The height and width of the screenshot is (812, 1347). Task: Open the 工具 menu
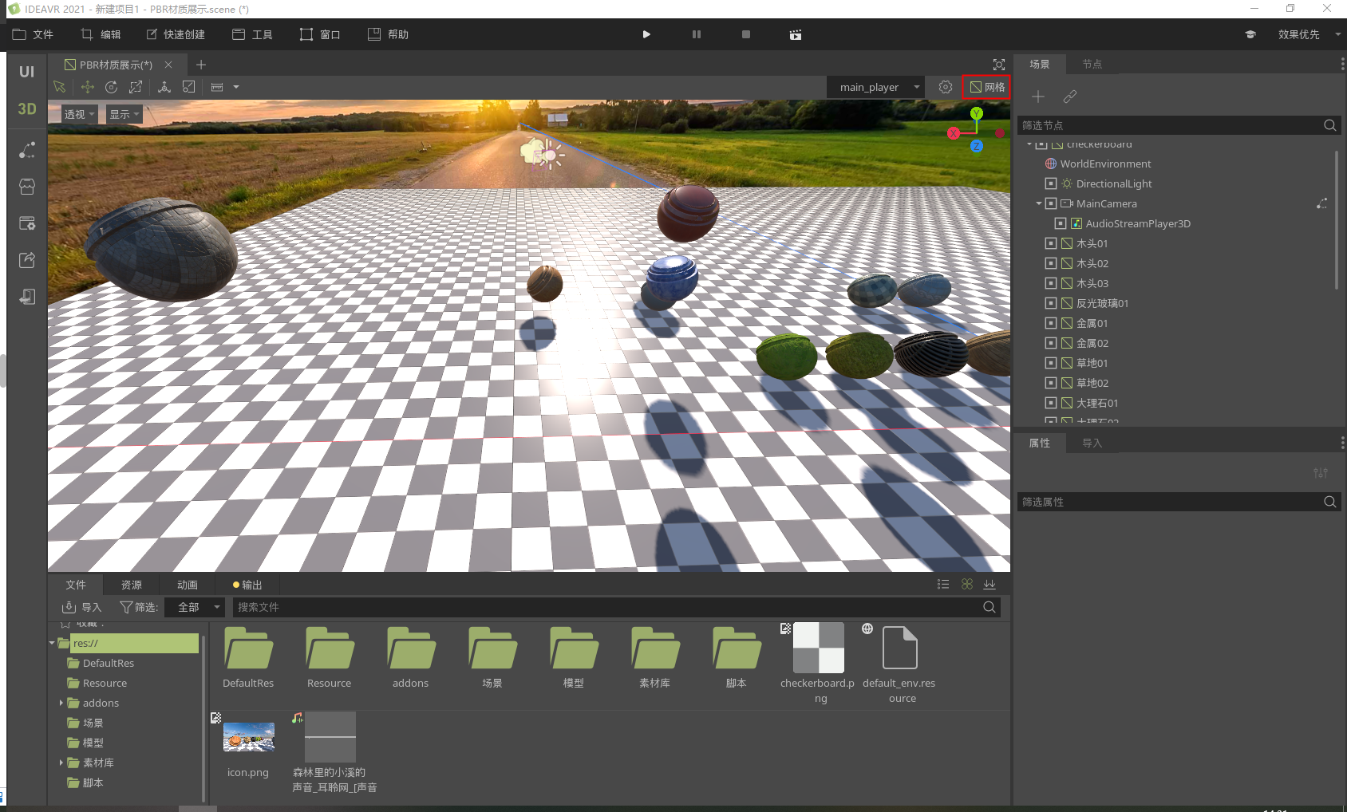[x=252, y=34]
